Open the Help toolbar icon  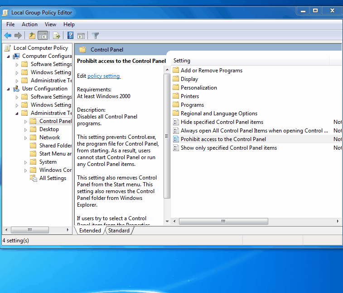(70, 35)
